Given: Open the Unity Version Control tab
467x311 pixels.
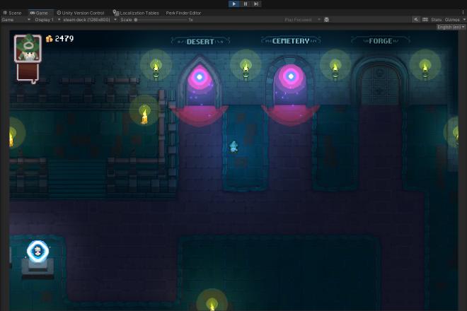Looking at the screenshot, I should [81, 13].
